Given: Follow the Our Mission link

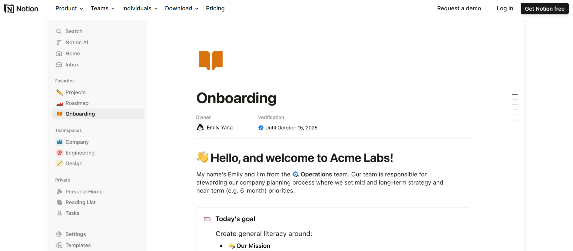Looking at the screenshot, I should pos(253,246).
